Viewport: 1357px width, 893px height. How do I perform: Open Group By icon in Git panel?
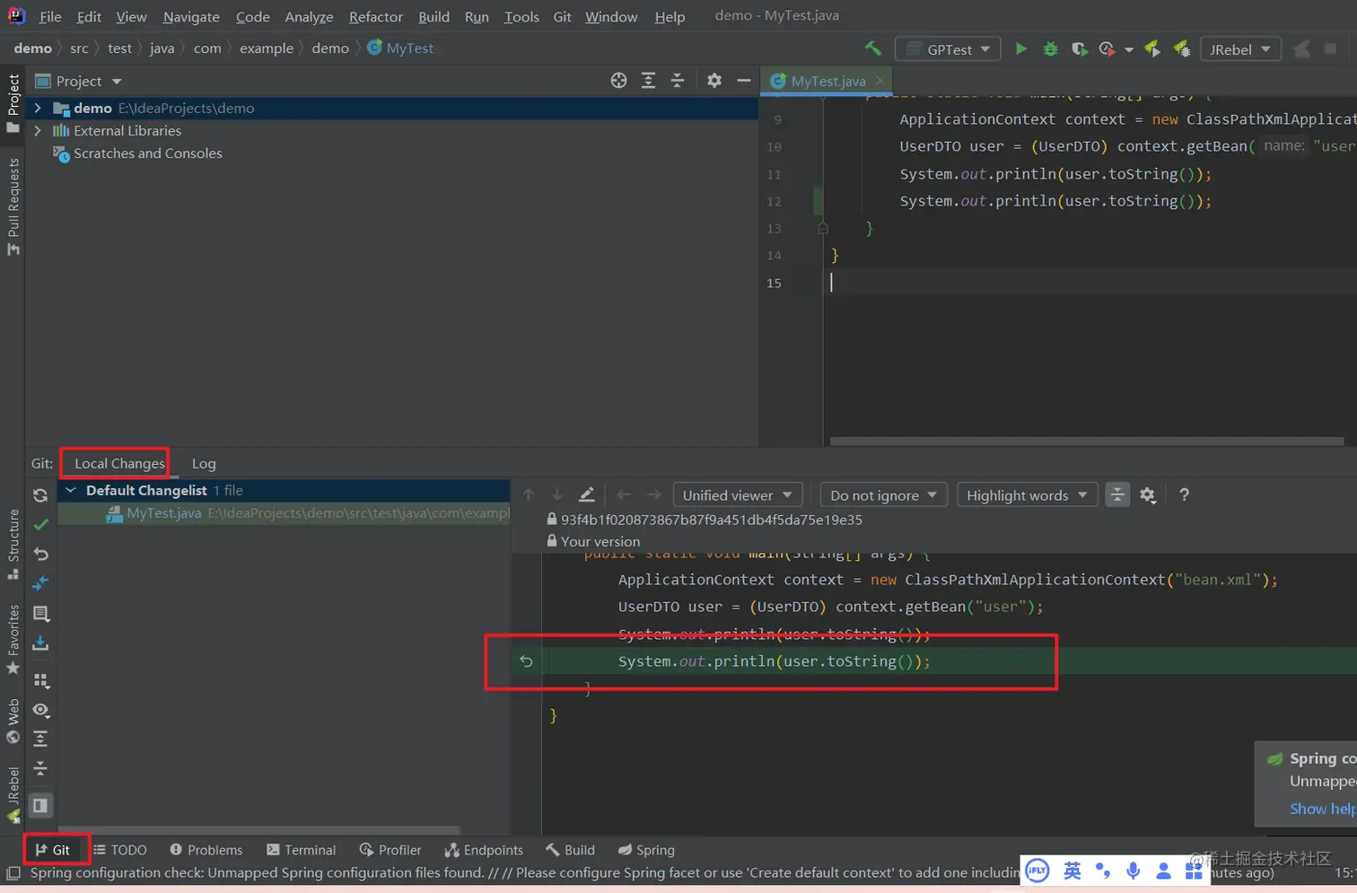coord(40,680)
